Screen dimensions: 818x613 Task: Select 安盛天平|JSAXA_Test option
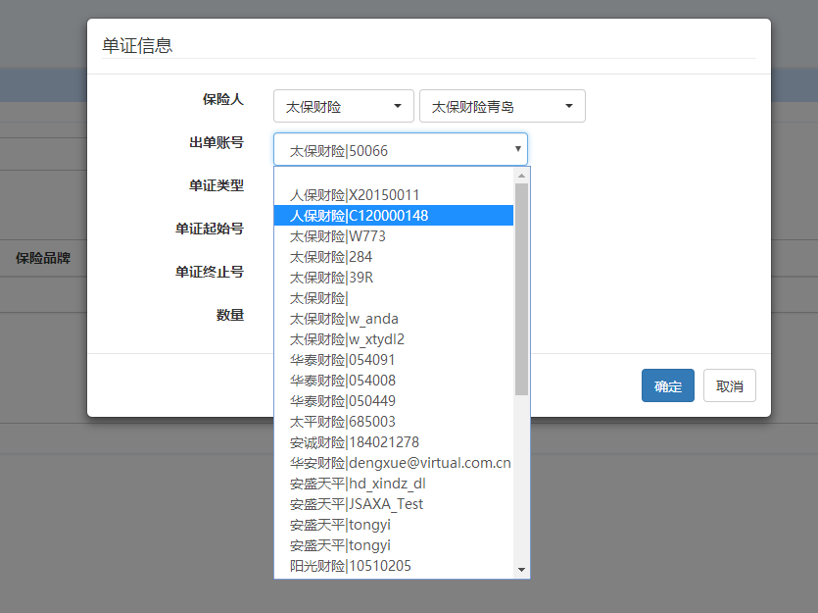pos(394,504)
